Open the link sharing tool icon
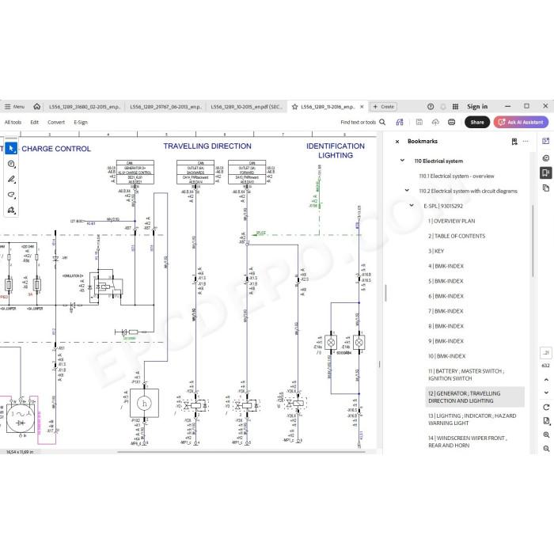Screen dimensions: 554x554 400,122
